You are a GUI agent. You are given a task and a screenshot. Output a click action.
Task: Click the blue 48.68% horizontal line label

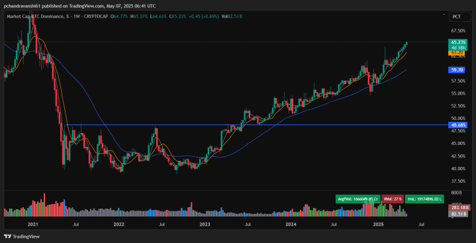point(457,125)
